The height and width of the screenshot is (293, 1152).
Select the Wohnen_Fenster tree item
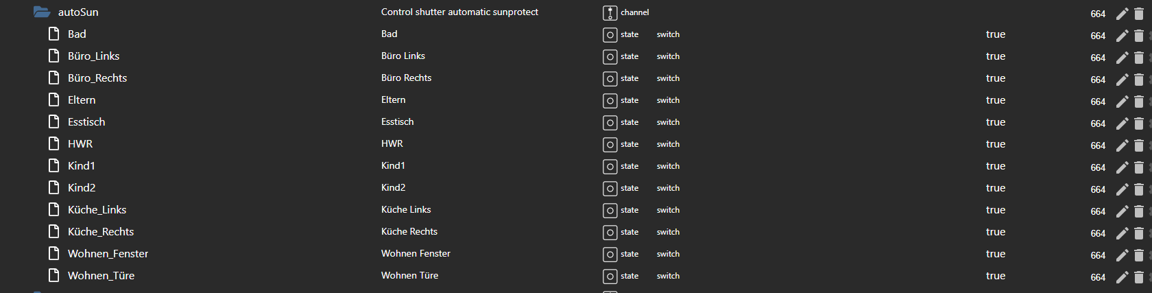coord(108,254)
